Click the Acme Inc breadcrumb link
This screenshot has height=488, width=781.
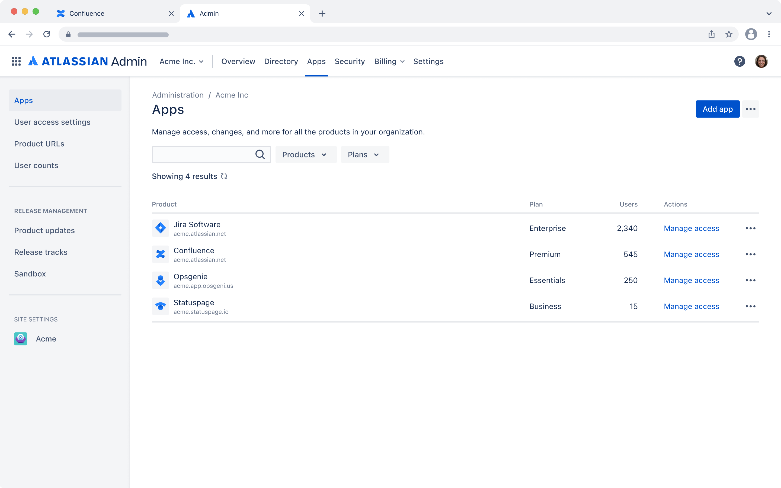(x=232, y=95)
